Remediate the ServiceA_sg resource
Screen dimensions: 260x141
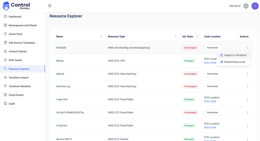point(213,86)
